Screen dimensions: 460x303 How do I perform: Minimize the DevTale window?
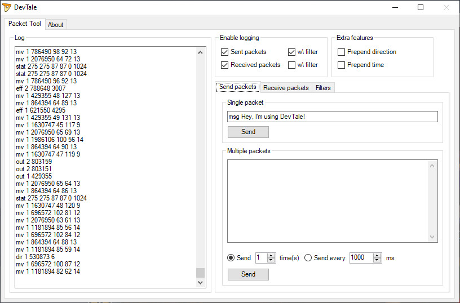(395, 7)
